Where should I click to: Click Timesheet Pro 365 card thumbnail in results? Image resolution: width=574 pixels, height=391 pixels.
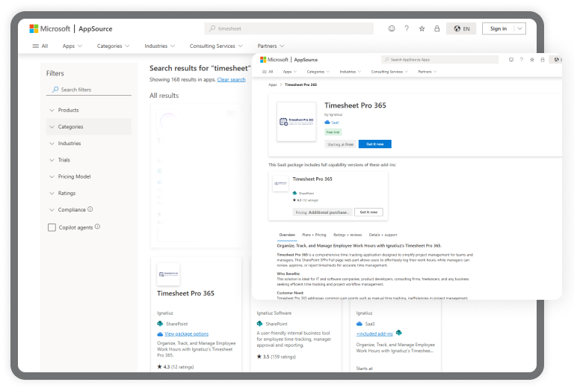[x=168, y=274]
